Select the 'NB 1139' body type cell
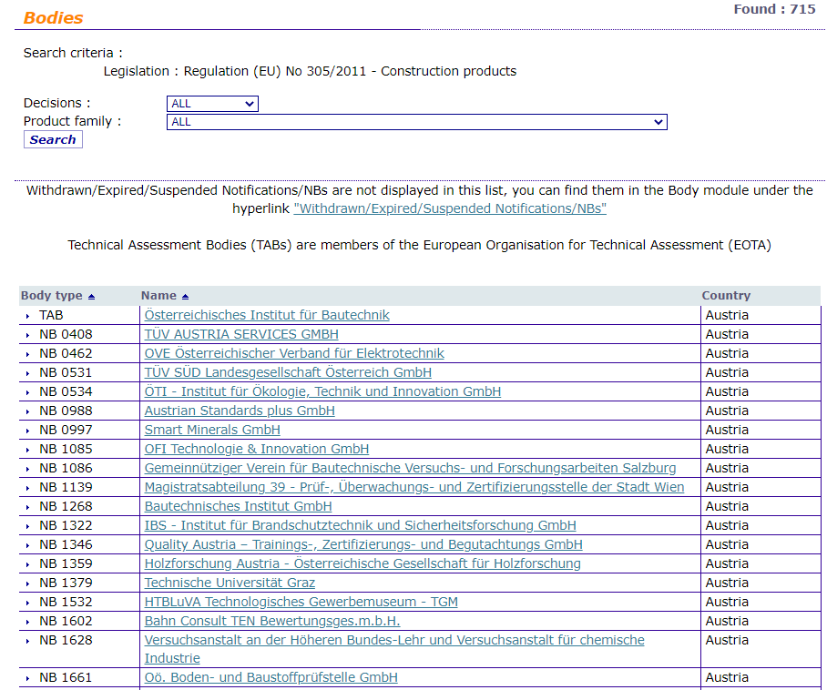The width and height of the screenshot is (827, 690). tap(66, 487)
